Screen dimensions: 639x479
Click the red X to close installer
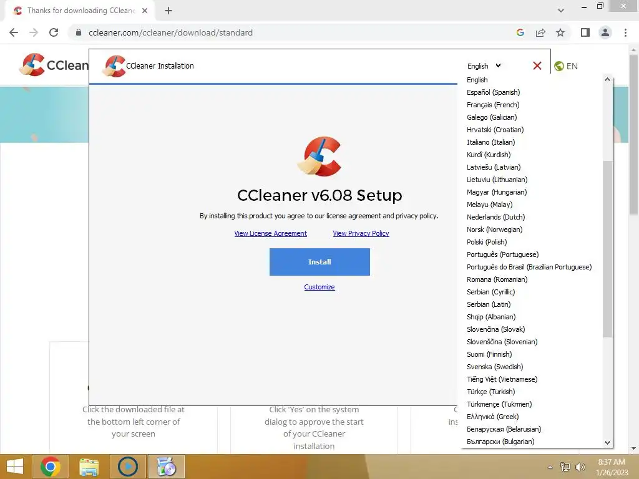537,65
